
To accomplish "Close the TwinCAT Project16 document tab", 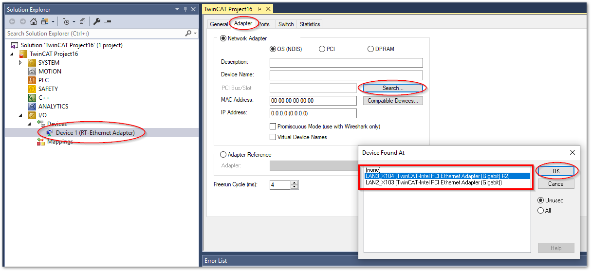I will point(267,9).
